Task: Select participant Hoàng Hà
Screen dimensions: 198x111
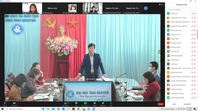Action: [181, 64]
